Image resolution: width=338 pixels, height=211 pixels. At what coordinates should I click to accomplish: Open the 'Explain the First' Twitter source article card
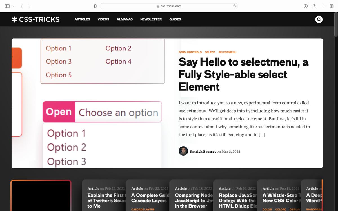click(104, 196)
